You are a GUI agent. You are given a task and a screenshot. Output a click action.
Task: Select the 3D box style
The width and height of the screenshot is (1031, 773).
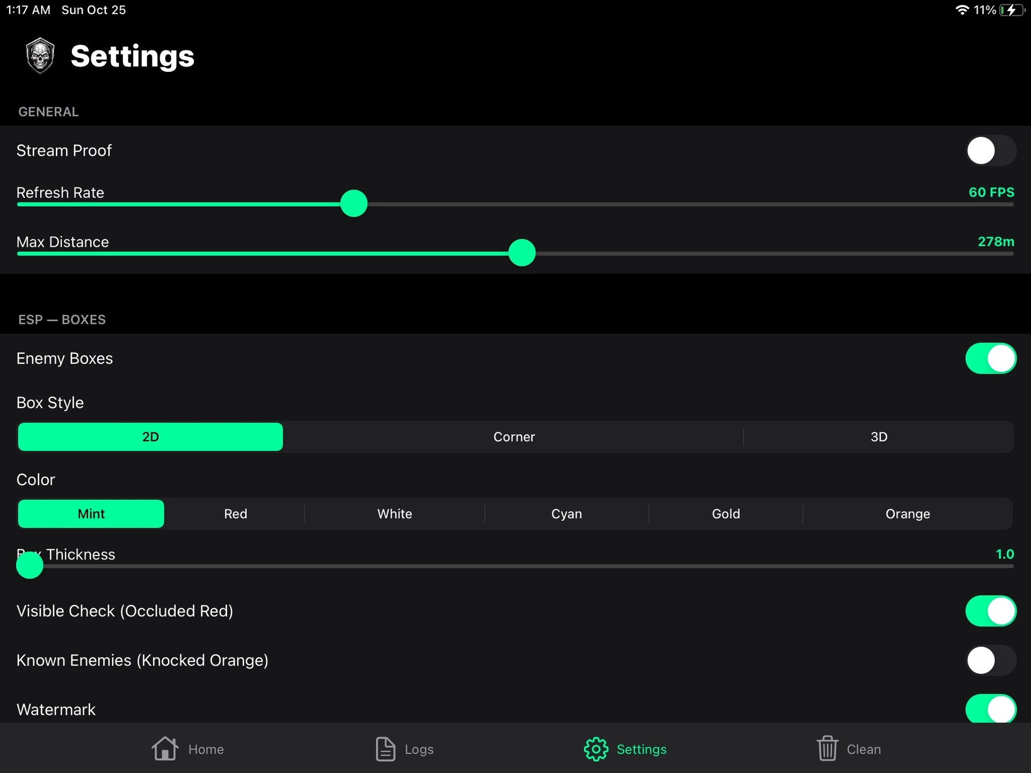pos(878,437)
